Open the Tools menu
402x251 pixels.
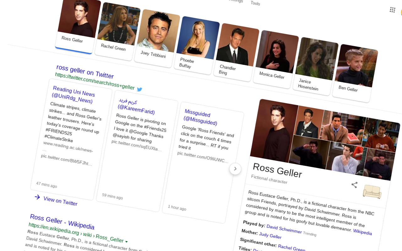255,3
